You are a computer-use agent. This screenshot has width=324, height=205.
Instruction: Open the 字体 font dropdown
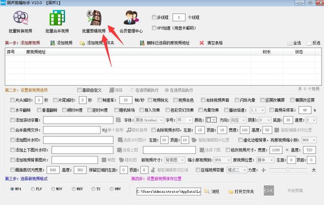tap(149, 120)
